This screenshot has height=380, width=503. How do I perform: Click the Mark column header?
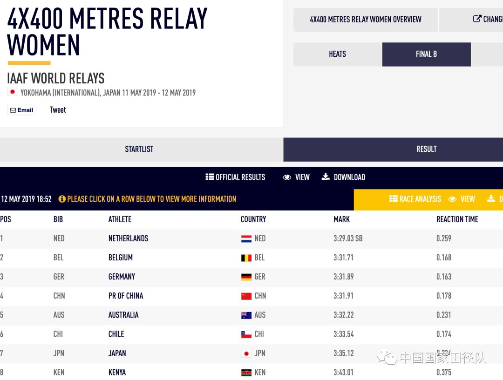pyautogui.click(x=341, y=219)
